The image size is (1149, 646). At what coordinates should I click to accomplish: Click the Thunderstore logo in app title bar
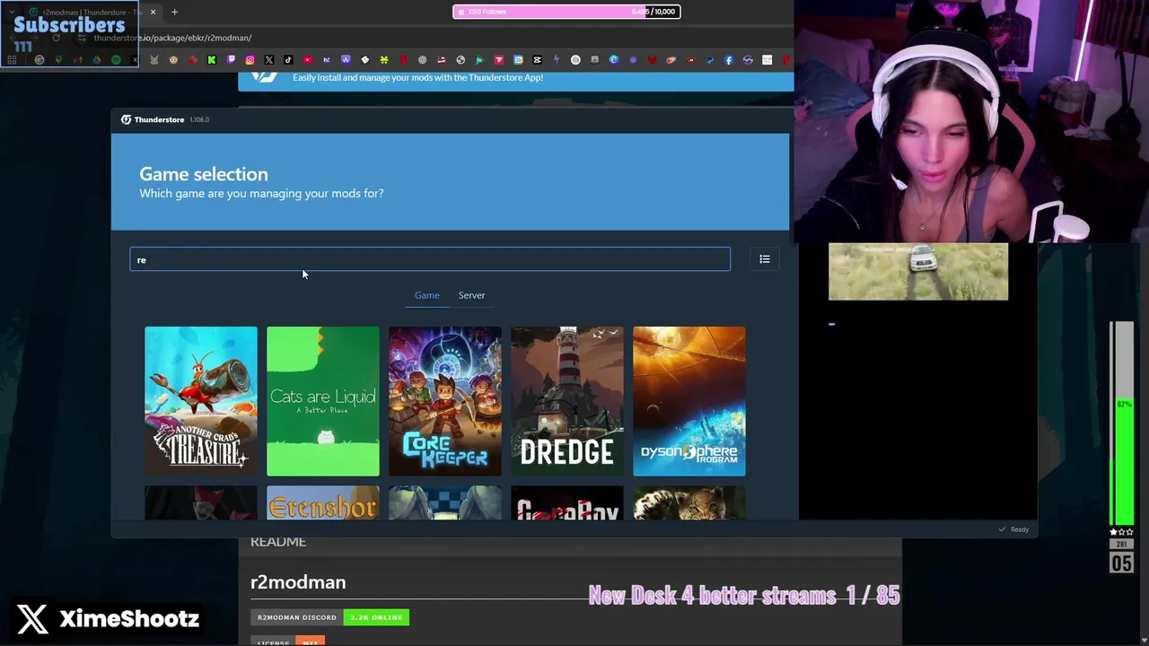pyautogui.click(x=127, y=119)
